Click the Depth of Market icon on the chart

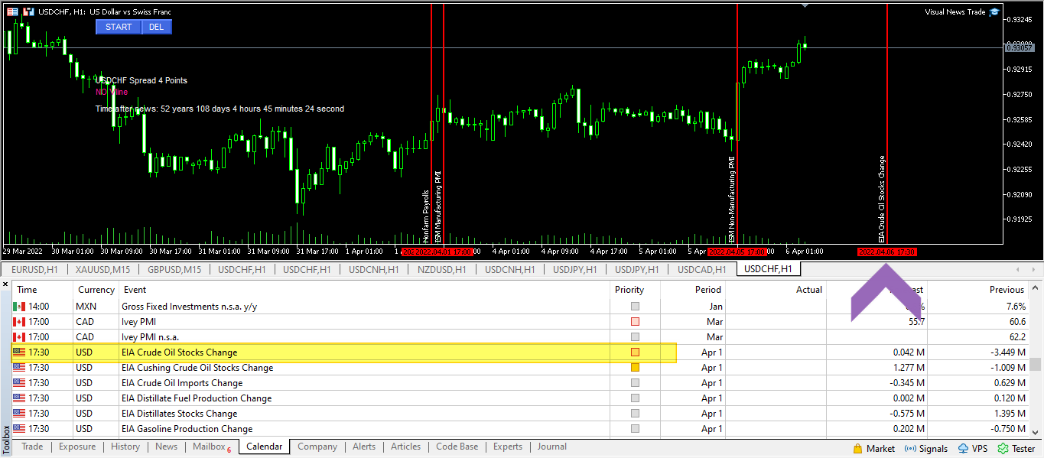pos(12,12)
